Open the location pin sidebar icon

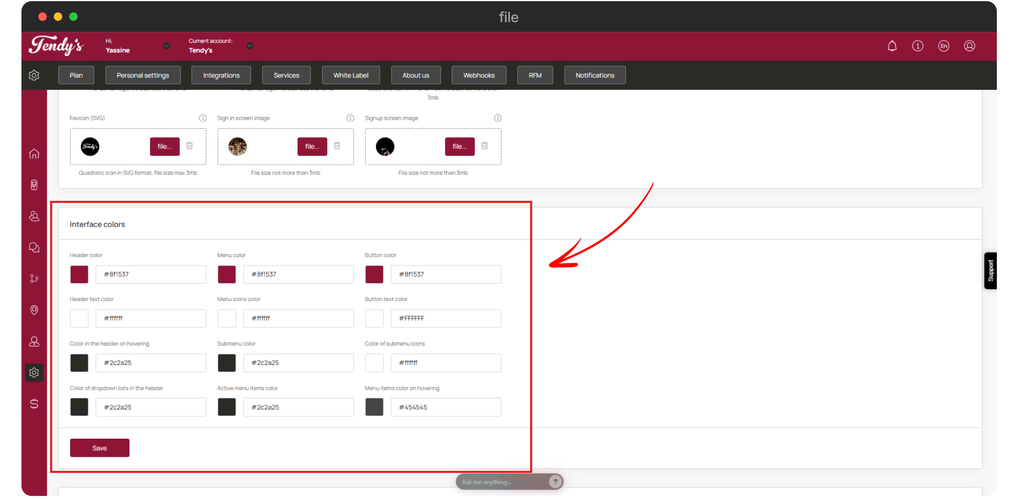(34, 310)
